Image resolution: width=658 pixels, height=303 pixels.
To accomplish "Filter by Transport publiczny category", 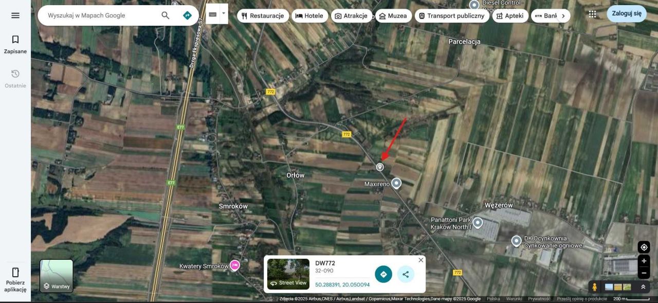I will pos(452,16).
